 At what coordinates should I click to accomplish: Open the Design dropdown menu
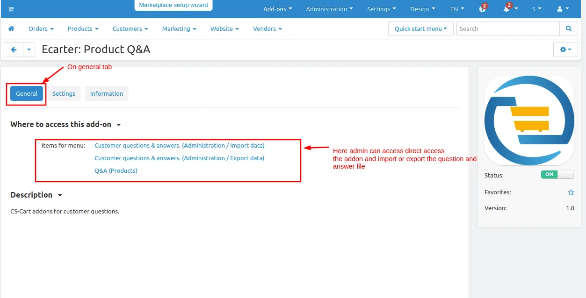422,9
